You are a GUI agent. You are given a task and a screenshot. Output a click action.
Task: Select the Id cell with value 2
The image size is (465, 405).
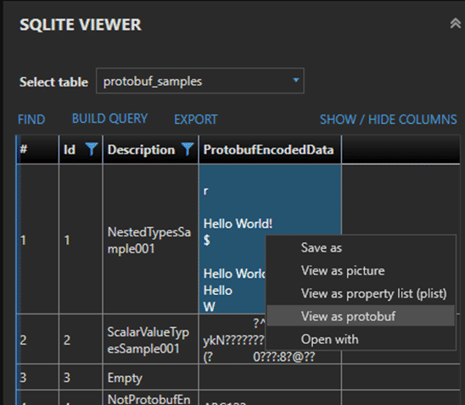(x=81, y=339)
